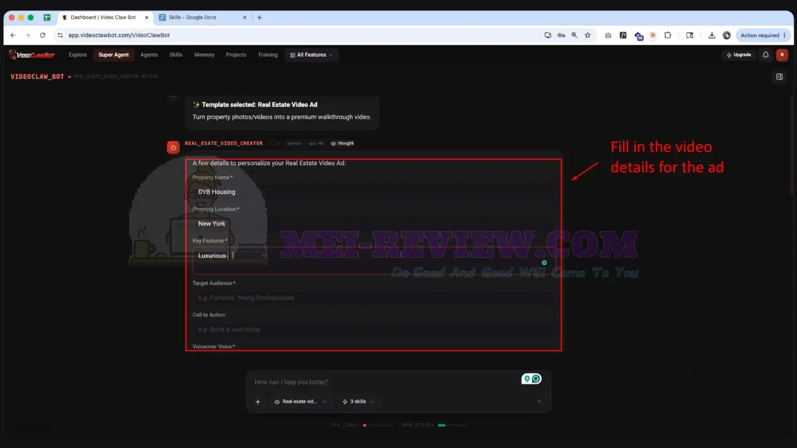Viewport: 797px width, 448px height.
Task: Click the Property Name field
Action: click(x=374, y=192)
